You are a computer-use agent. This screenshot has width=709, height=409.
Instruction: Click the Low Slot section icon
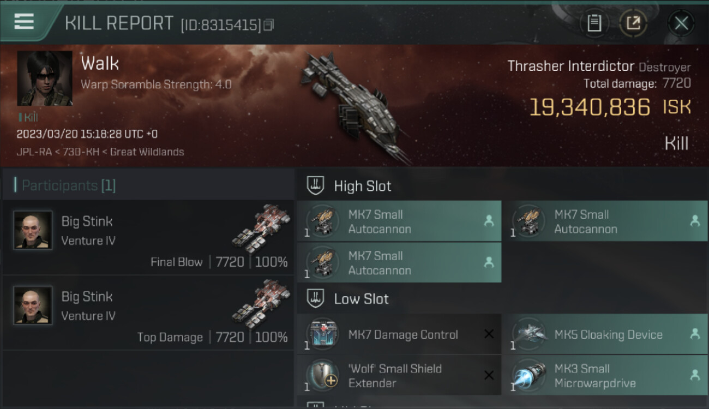(315, 298)
